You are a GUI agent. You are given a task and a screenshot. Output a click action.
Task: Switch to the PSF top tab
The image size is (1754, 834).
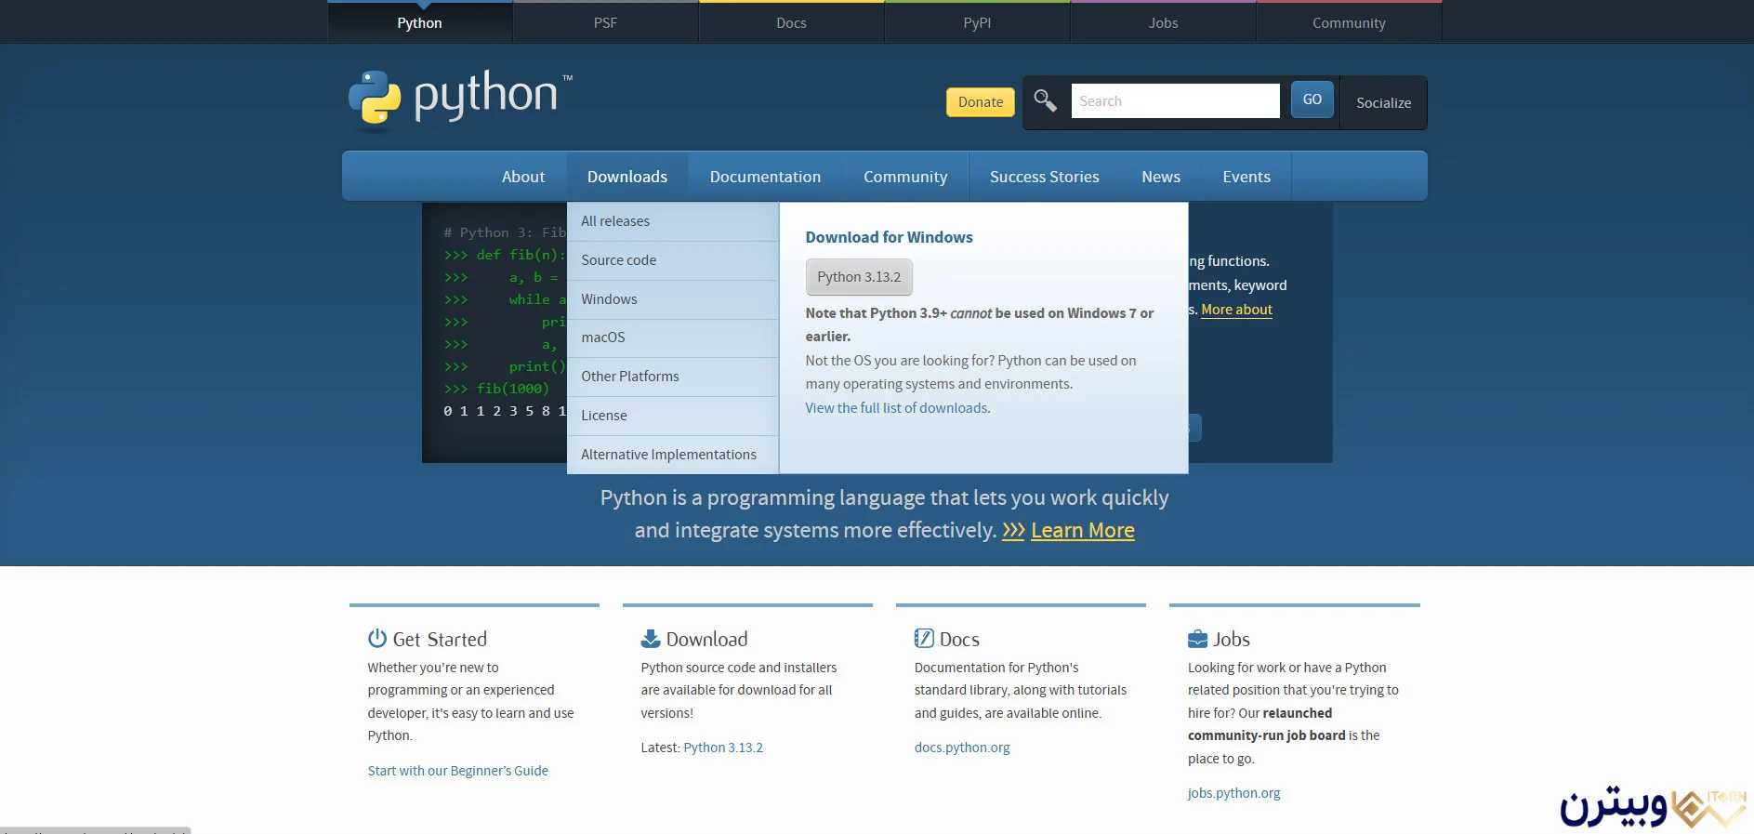click(x=606, y=22)
